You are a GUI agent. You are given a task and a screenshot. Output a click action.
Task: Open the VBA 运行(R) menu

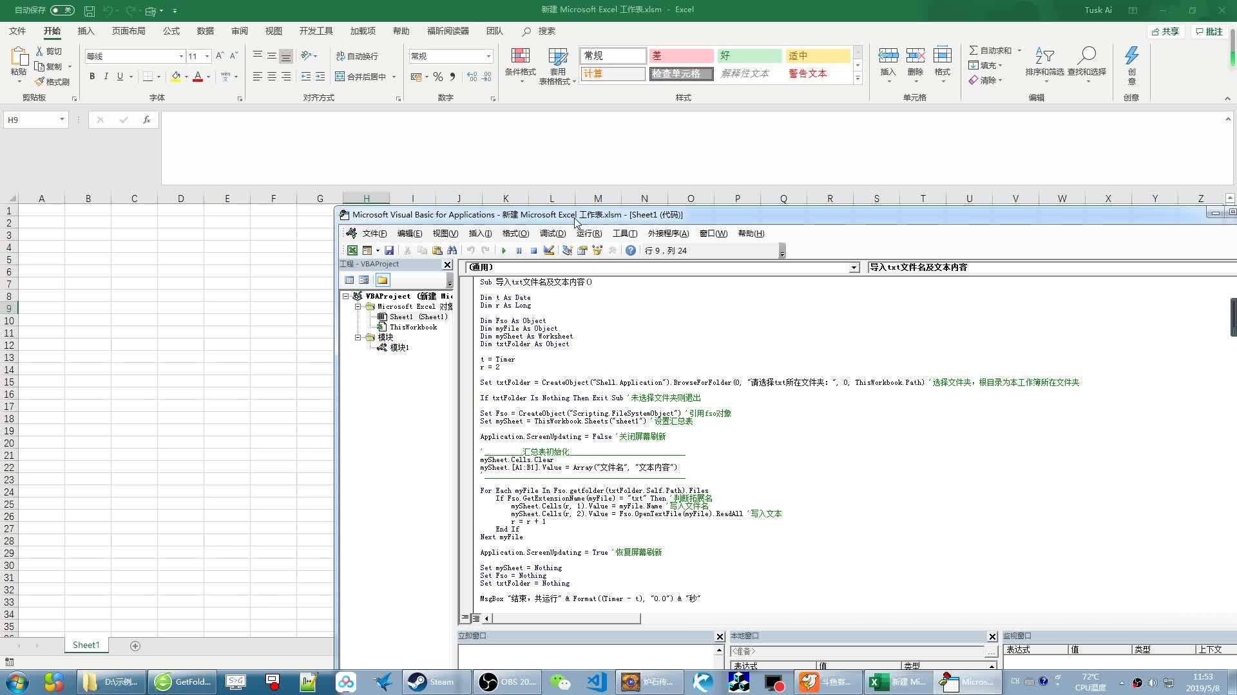point(589,234)
